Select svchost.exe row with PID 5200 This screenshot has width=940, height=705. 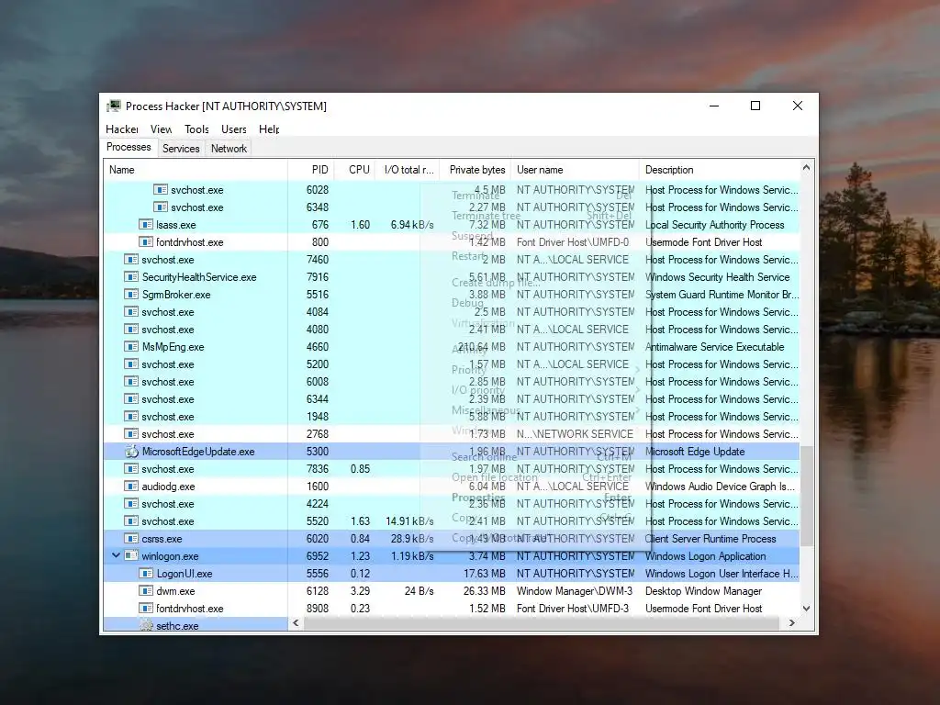[452, 364]
